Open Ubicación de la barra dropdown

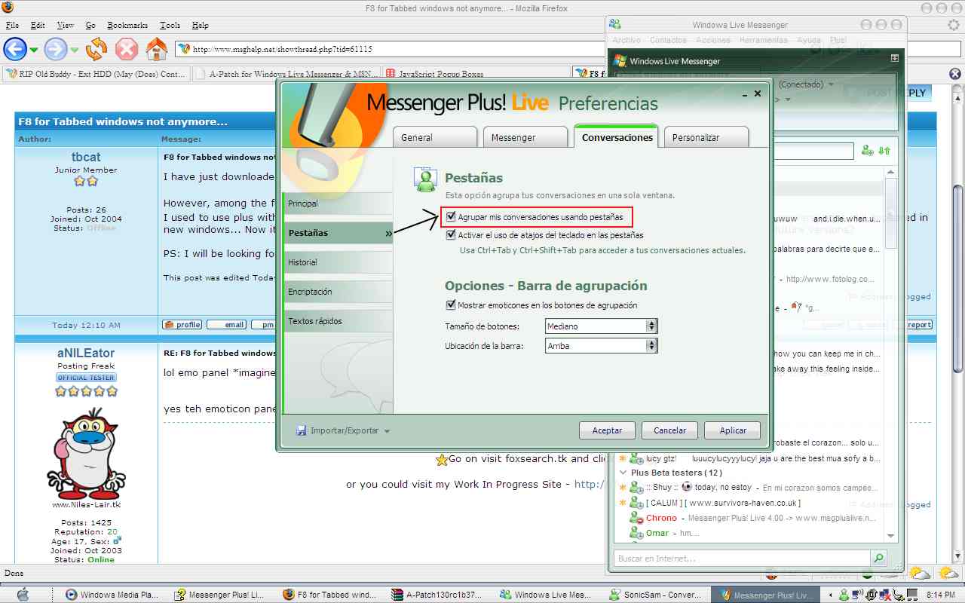point(651,346)
